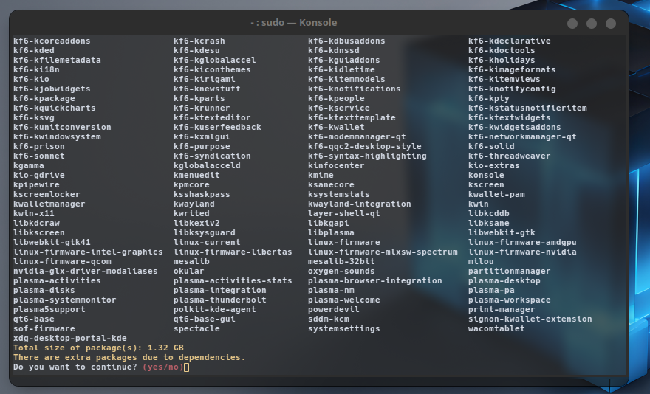Click the cursor after the (yes/no) prompt

click(186, 367)
